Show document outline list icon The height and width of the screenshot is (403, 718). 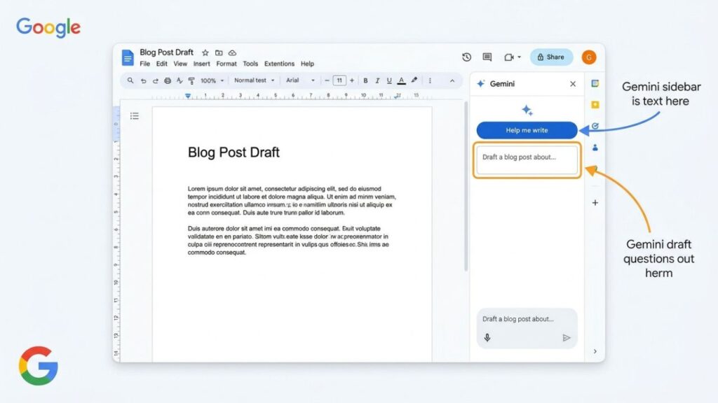pyautogui.click(x=134, y=116)
